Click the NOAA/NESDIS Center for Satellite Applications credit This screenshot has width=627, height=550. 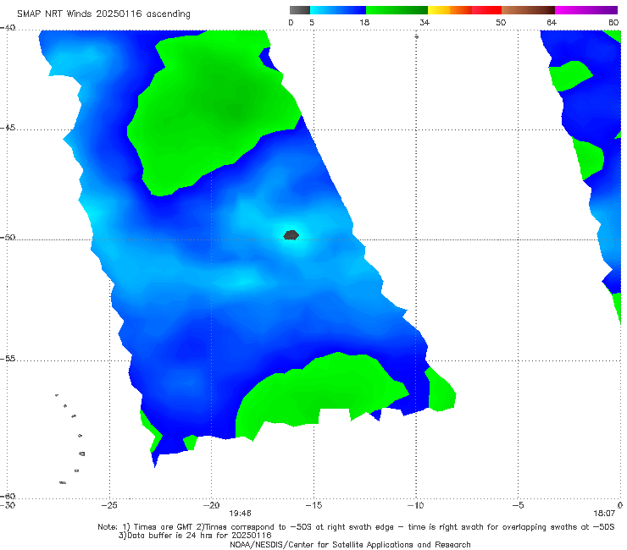[x=350, y=545]
